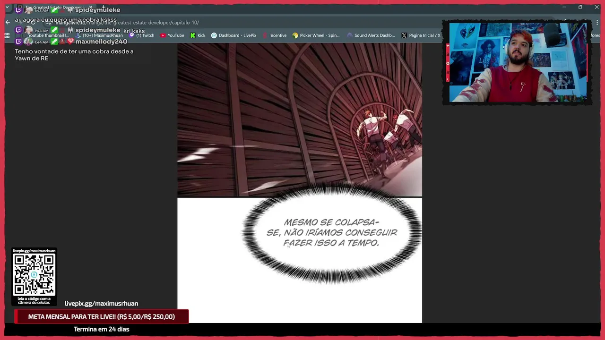The width and height of the screenshot is (605, 340).
Task: Open the YouTube bookmark
Action: coord(172,35)
